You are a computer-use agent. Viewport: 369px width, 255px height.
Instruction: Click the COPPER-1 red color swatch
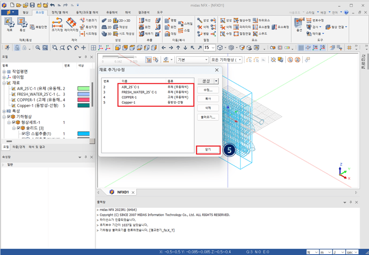point(83,100)
